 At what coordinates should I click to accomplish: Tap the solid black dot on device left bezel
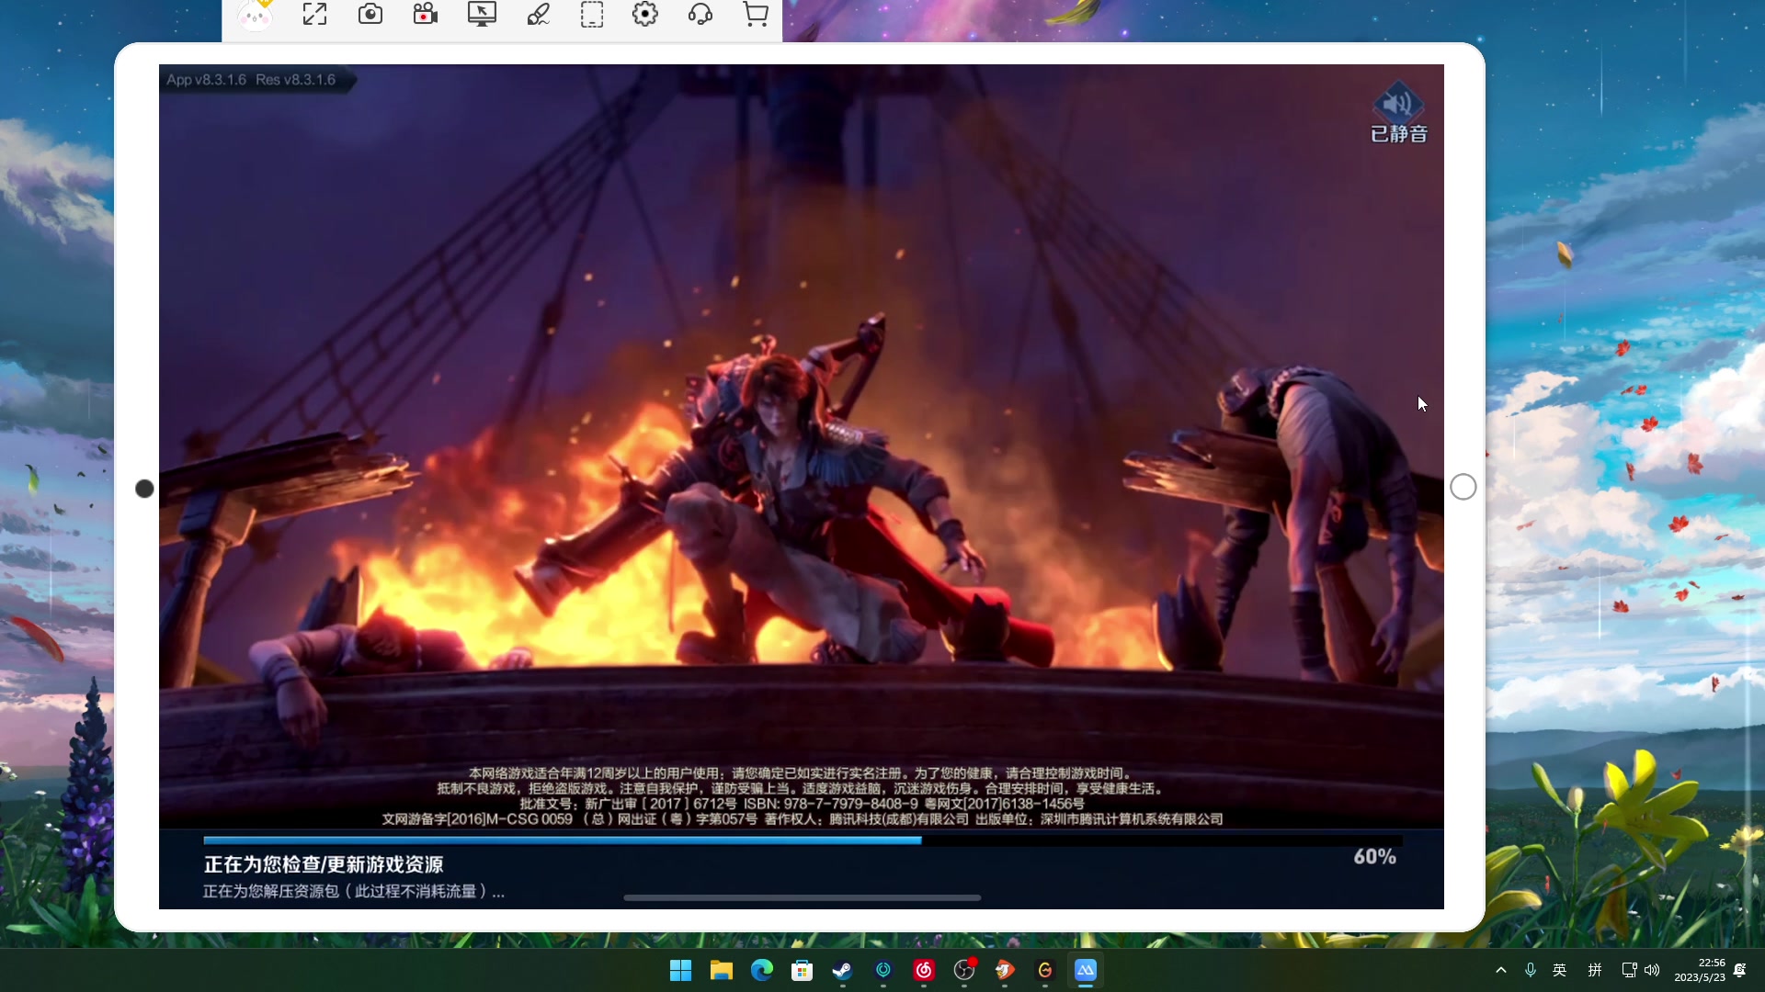[144, 489]
